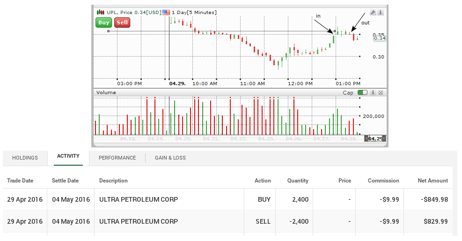Select the Activity tab

click(68, 156)
